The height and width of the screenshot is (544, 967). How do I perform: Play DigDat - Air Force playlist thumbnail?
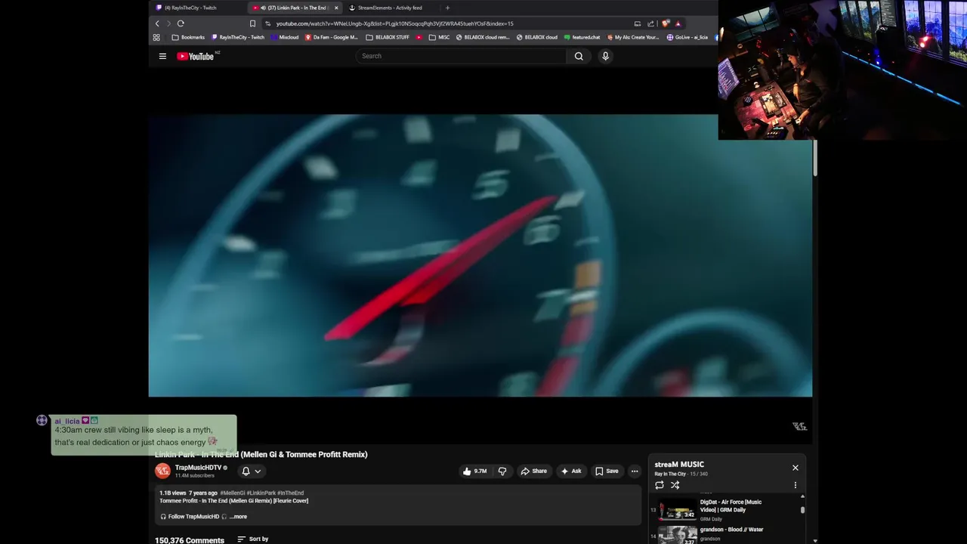(x=678, y=510)
